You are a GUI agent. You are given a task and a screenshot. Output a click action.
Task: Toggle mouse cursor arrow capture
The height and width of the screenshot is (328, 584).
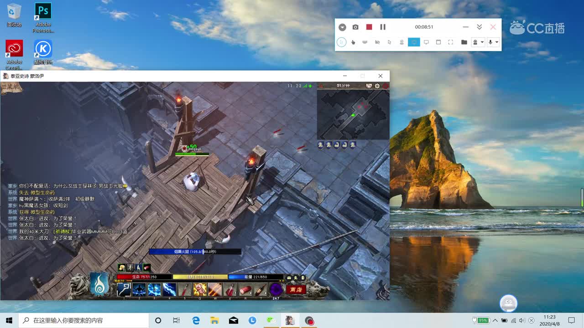pyautogui.click(x=390, y=42)
